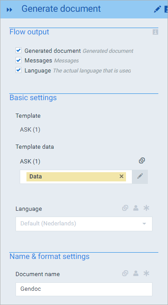Focus the Gendoc document name field

[84, 289]
